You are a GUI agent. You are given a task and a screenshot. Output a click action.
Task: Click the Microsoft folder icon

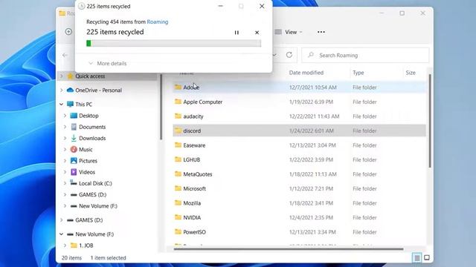click(178, 188)
